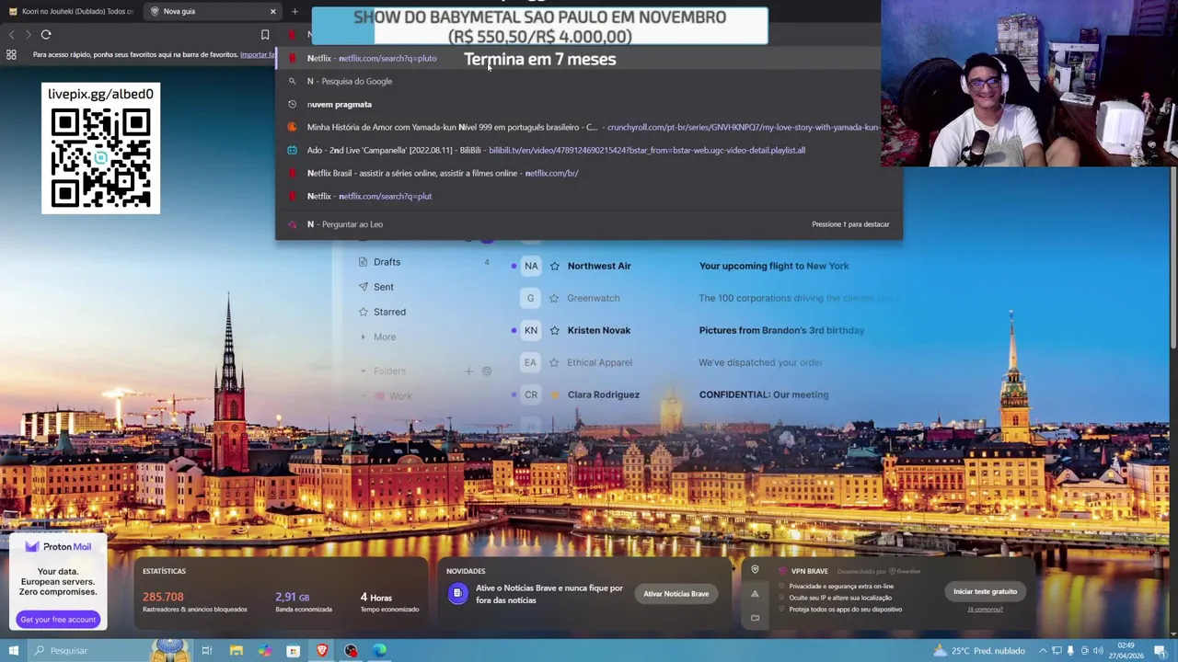Image resolution: width=1178 pixels, height=662 pixels.
Task: Select nuvem pragmata history suggestion
Action: [x=589, y=104]
